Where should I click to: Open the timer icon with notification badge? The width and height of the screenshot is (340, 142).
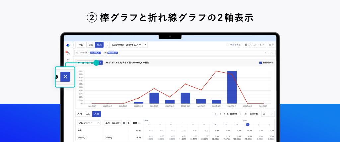point(68,53)
